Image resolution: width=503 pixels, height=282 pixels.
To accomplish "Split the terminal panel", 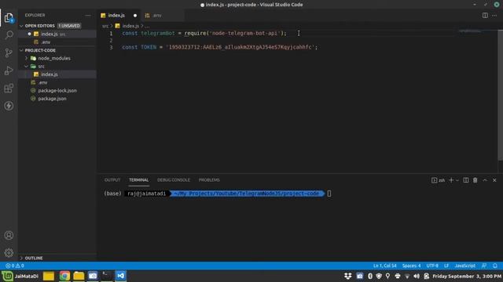I will click(466, 180).
